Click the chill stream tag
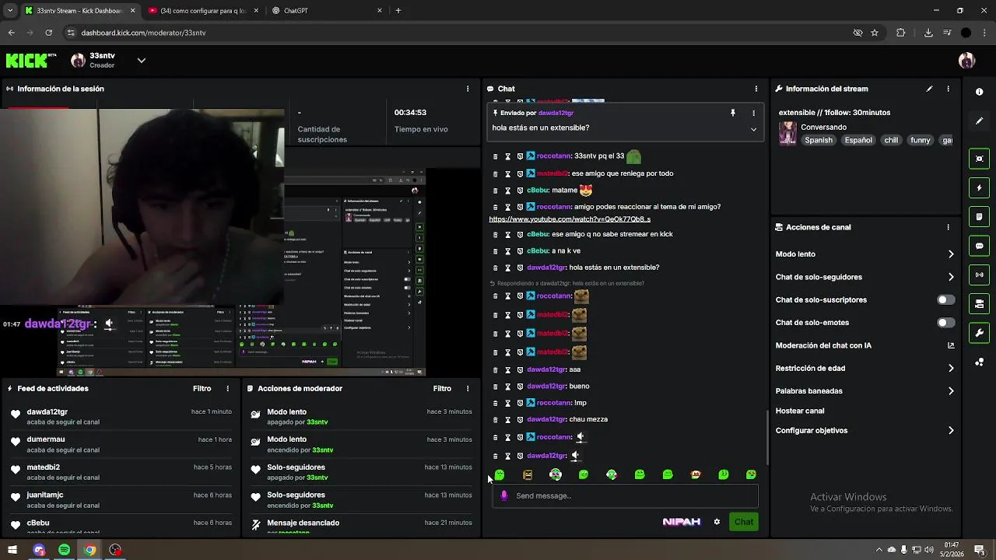Viewport: 996px width, 560px height. tap(891, 140)
